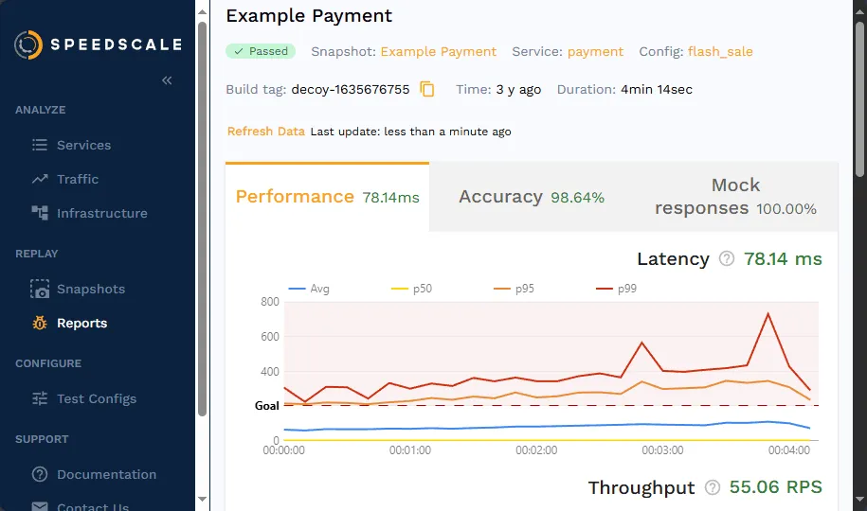867x511 pixels.
Task: Click the Throughput help question icon
Action: (x=713, y=487)
